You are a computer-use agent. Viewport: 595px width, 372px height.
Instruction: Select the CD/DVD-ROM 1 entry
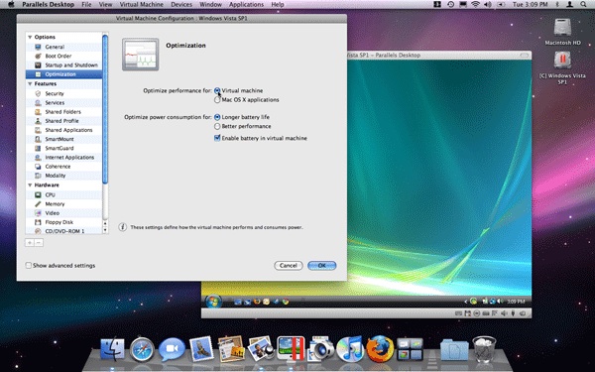(x=63, y=231)
